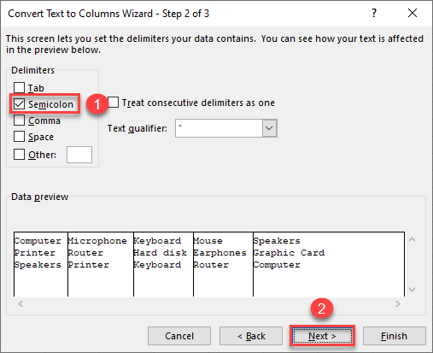Image resolution: width=433 pixels, height=353 pixels.
Task: Click Keyboard in the first preview row
Action: click(x=157, y=241)
